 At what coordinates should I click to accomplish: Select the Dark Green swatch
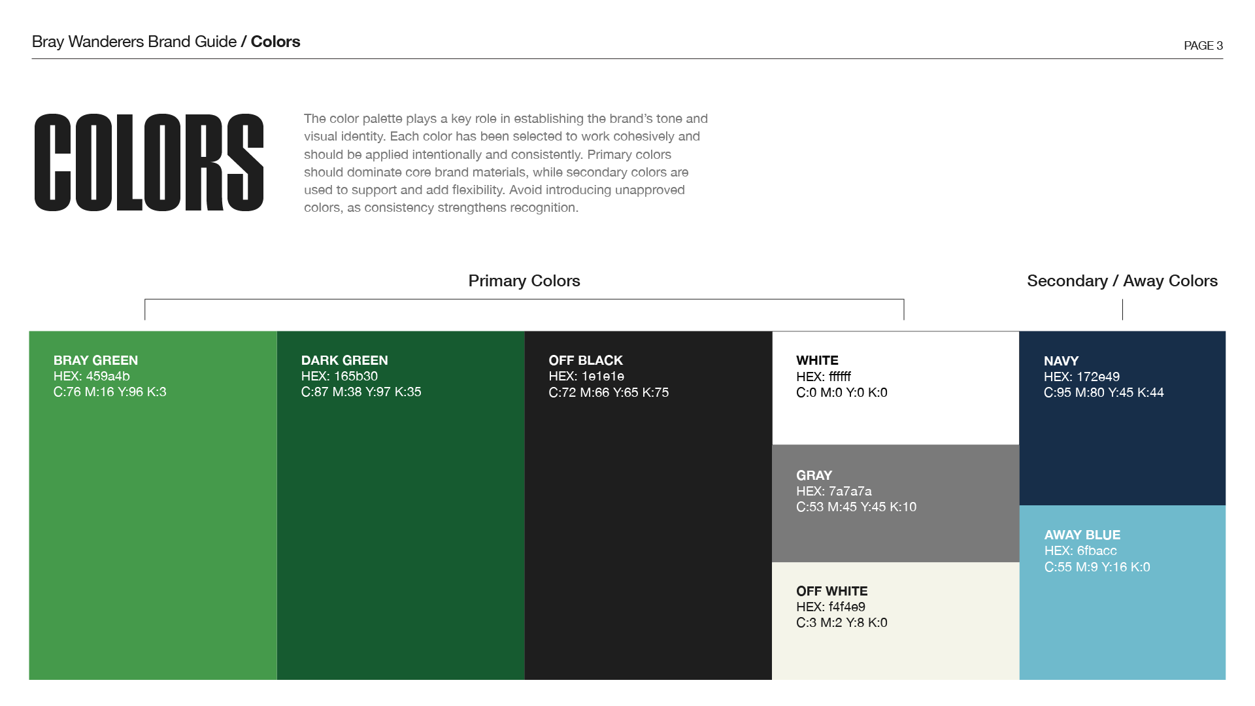[x=401, y=505]
